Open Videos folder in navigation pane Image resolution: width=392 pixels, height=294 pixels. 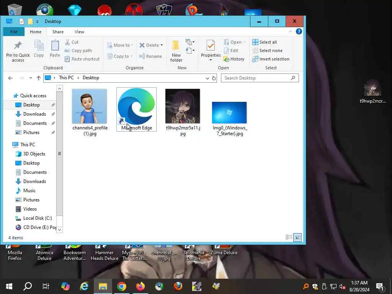(x=26, y=209)
